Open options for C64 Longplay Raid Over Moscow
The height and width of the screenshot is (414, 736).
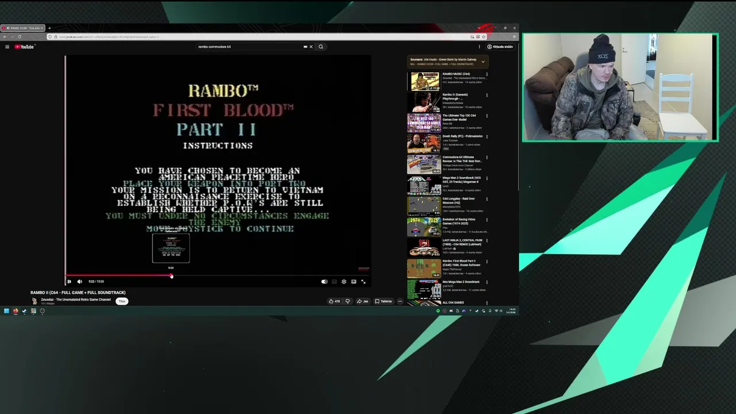click(486, 199)
